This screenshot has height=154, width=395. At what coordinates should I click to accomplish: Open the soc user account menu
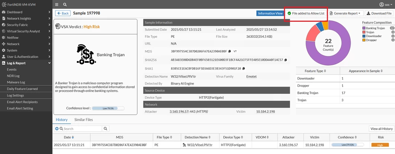(x=386, y=5)
